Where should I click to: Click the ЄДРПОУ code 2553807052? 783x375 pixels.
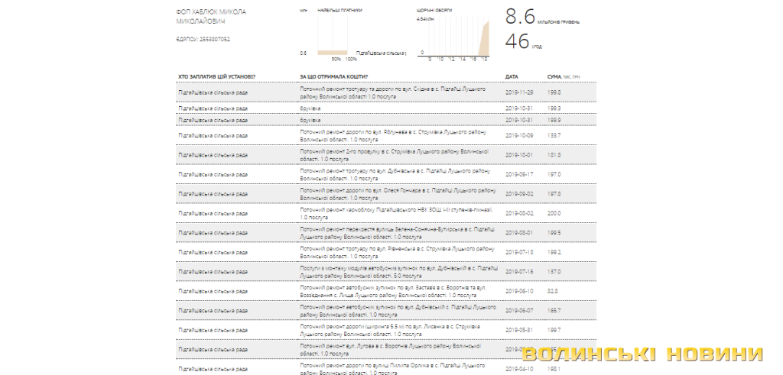click(203, 39)
